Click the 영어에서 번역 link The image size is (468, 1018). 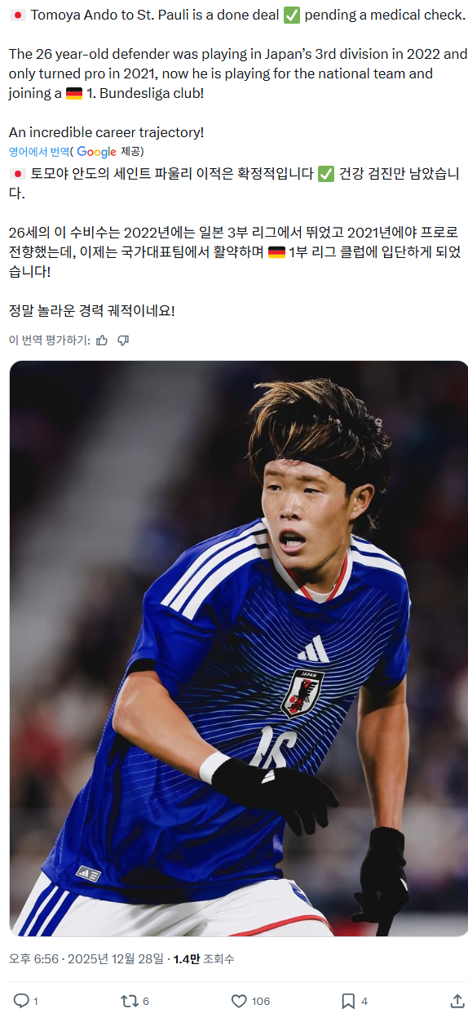(x=39, y=152)
